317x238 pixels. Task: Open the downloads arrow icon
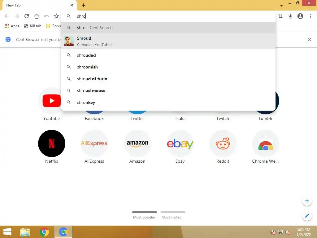[290, 16]
